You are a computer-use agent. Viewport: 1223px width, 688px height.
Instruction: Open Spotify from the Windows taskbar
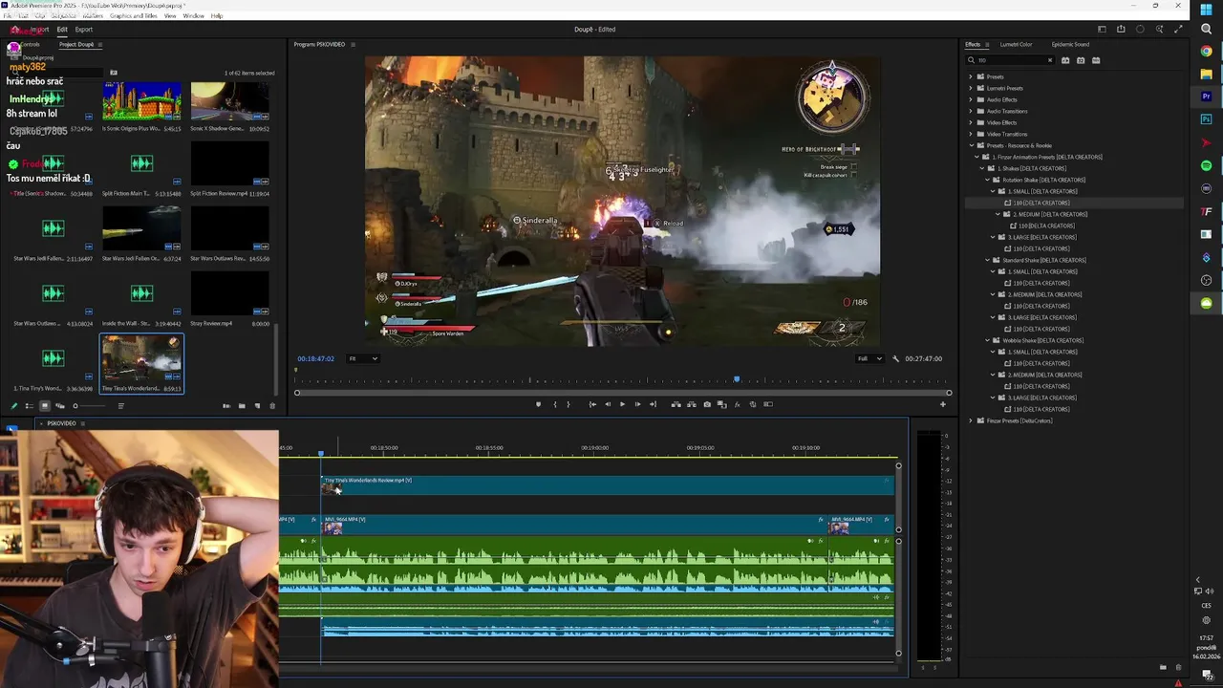point(1206,165)
